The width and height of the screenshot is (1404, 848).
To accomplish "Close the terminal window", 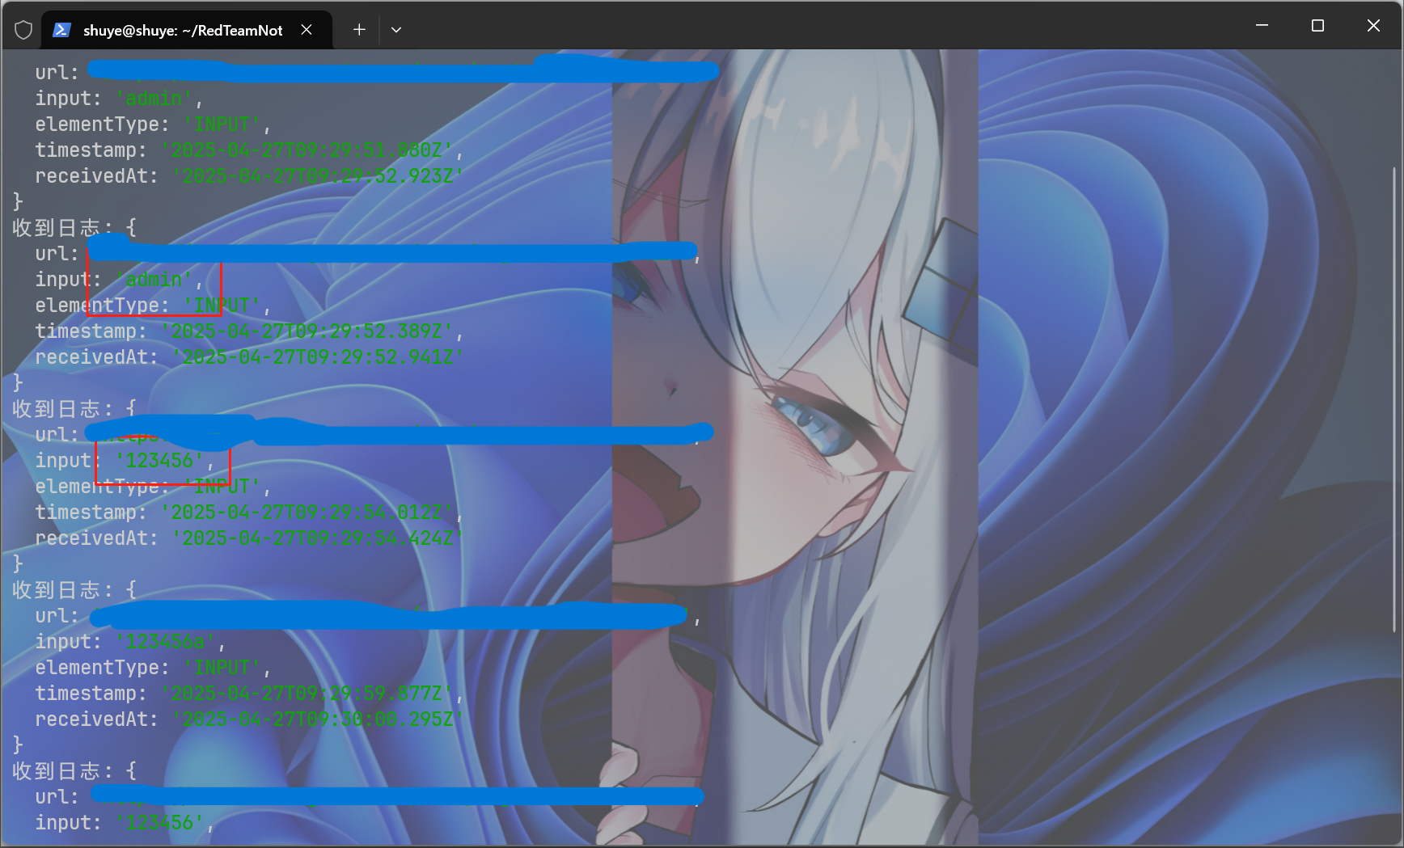I will (x=1373, y=26).
